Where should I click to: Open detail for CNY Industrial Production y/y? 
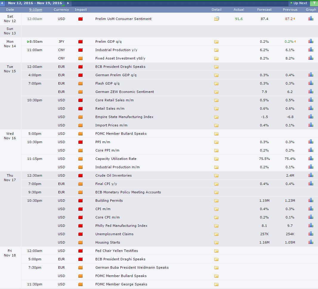click(216, 50)
